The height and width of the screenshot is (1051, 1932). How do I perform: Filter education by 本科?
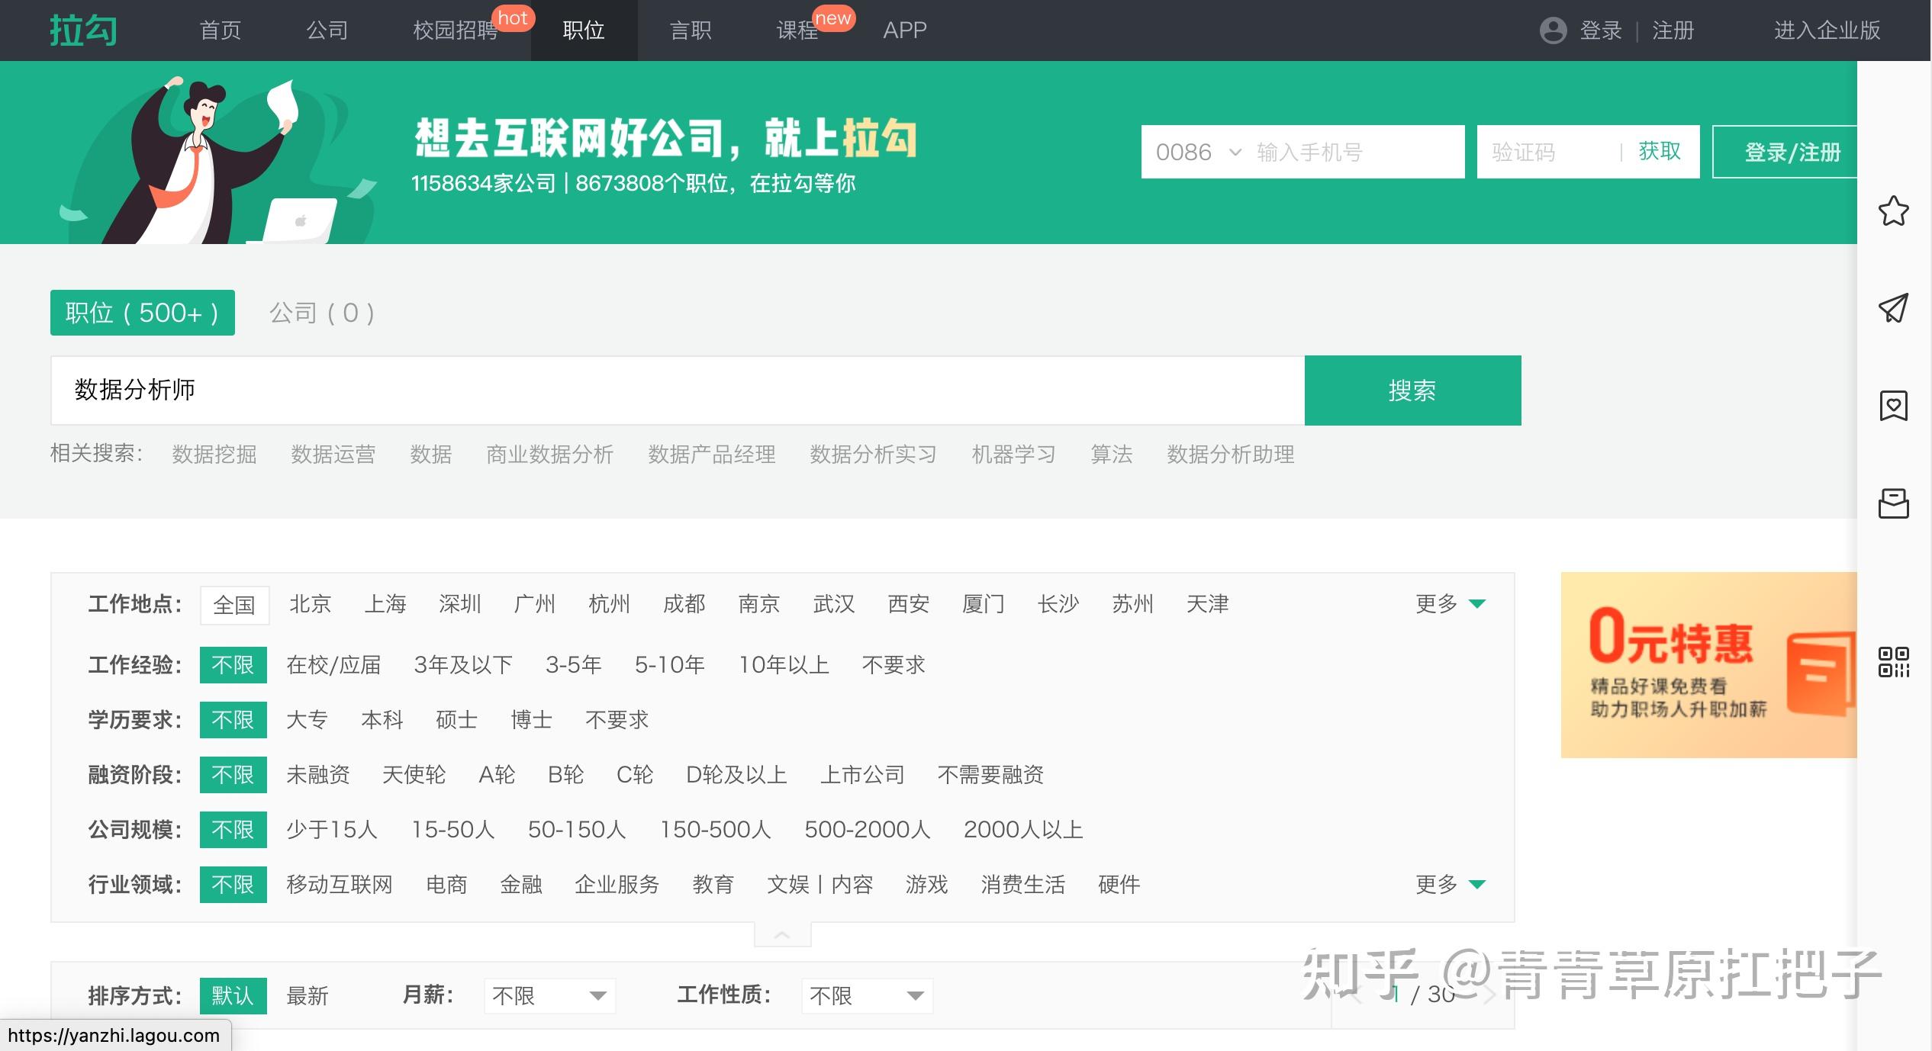point(382,720)
